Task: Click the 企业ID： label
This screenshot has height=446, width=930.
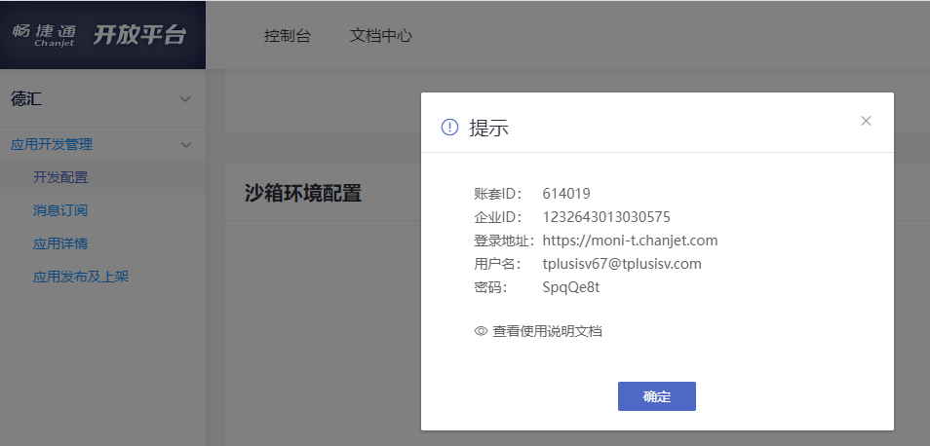Action: 497,217
